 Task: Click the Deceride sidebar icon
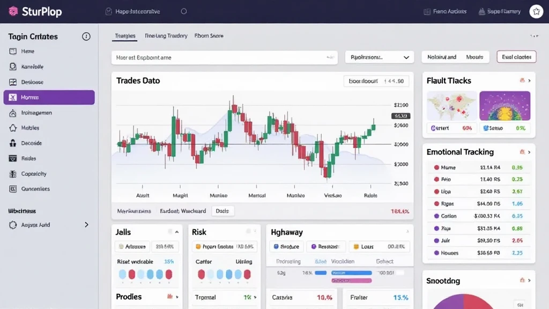point(13,143)
